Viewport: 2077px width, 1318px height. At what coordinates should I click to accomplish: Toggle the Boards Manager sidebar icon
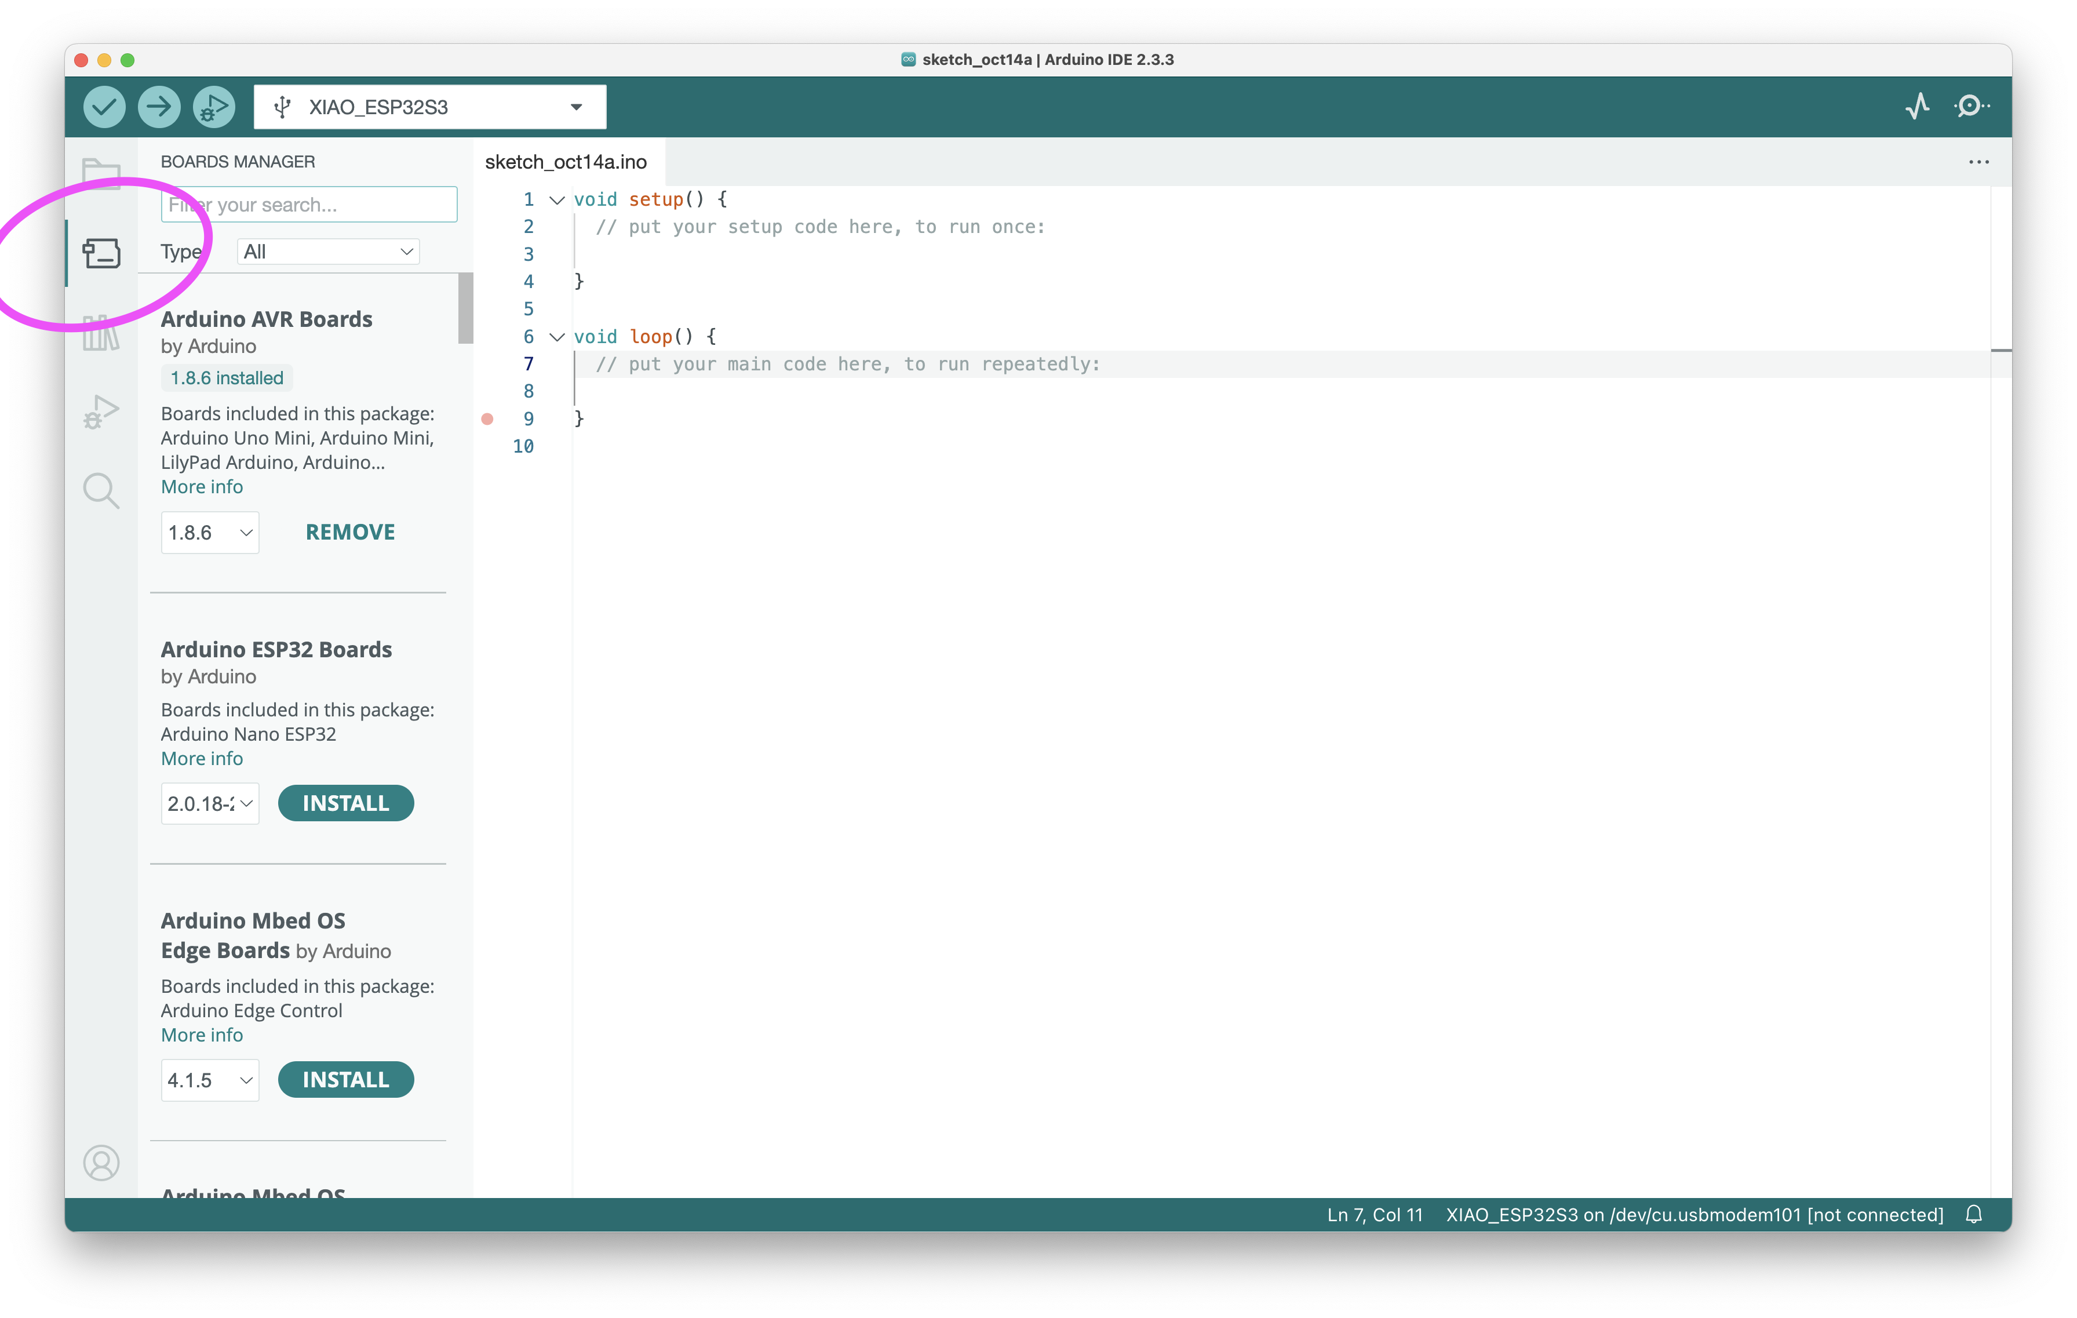pos(101,253)
